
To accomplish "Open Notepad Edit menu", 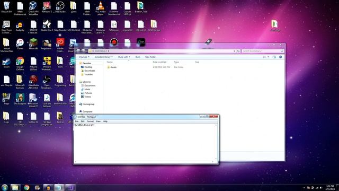I will tap(83, 121).
